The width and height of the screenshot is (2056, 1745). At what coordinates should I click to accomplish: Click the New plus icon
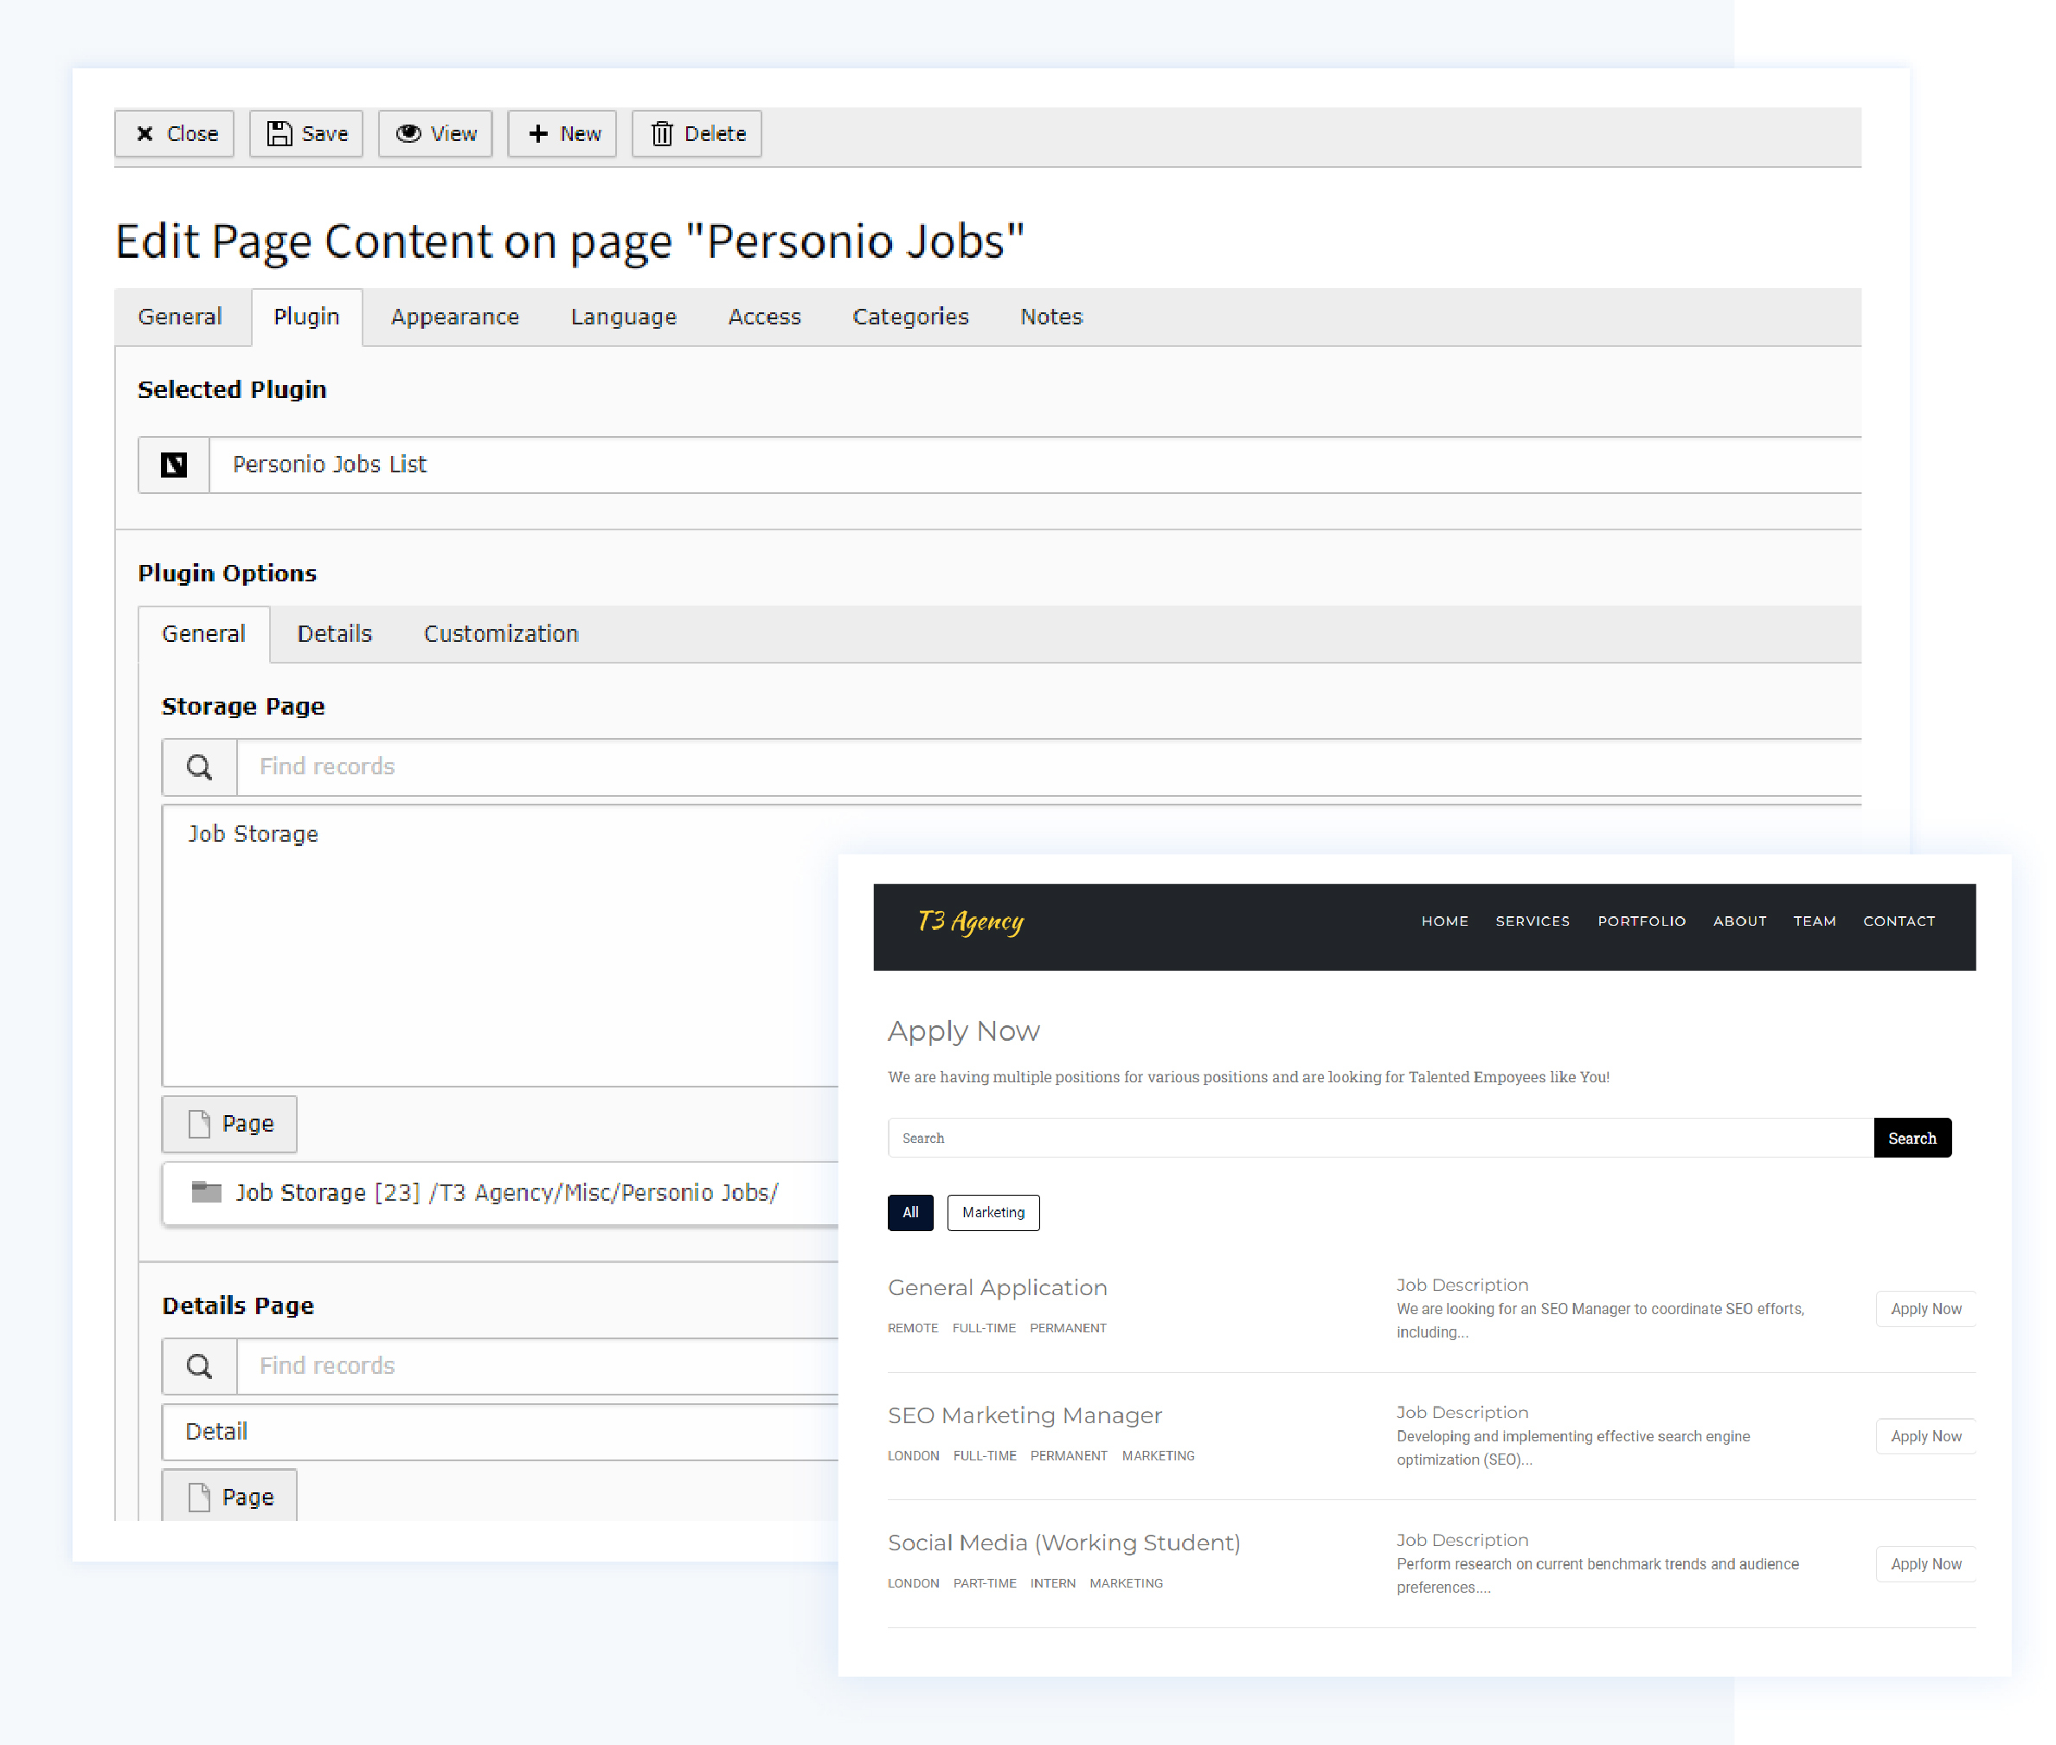pos(537,133)
